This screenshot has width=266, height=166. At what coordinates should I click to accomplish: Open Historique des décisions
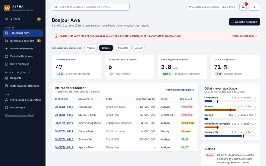click(23, 86)
